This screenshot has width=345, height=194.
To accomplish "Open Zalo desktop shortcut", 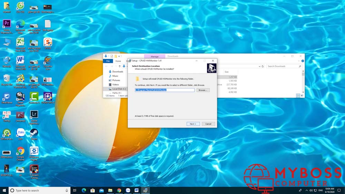I will [x=20, y=134].
